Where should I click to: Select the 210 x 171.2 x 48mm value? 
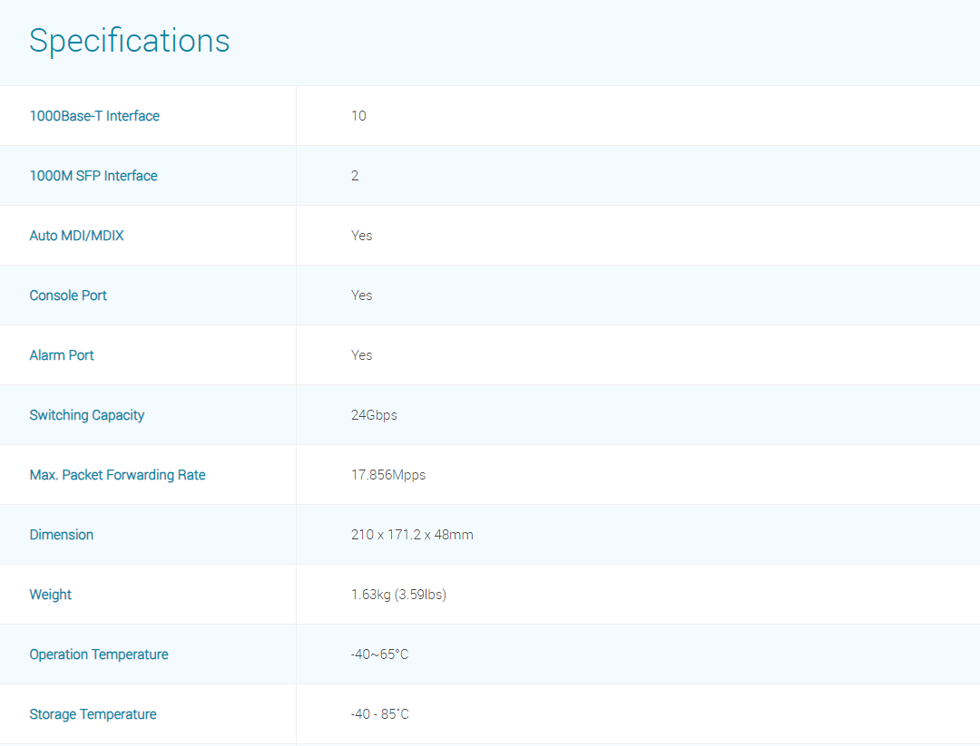(412, 535)
